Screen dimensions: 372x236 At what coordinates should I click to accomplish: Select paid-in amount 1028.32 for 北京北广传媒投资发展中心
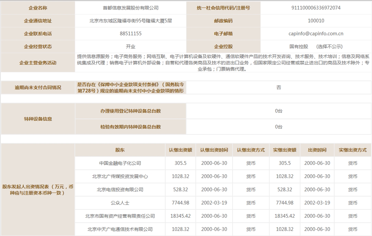[285, 176]
